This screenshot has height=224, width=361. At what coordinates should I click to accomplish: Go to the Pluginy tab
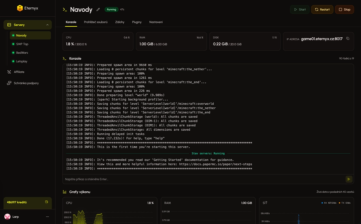click(x=137, y=22)
